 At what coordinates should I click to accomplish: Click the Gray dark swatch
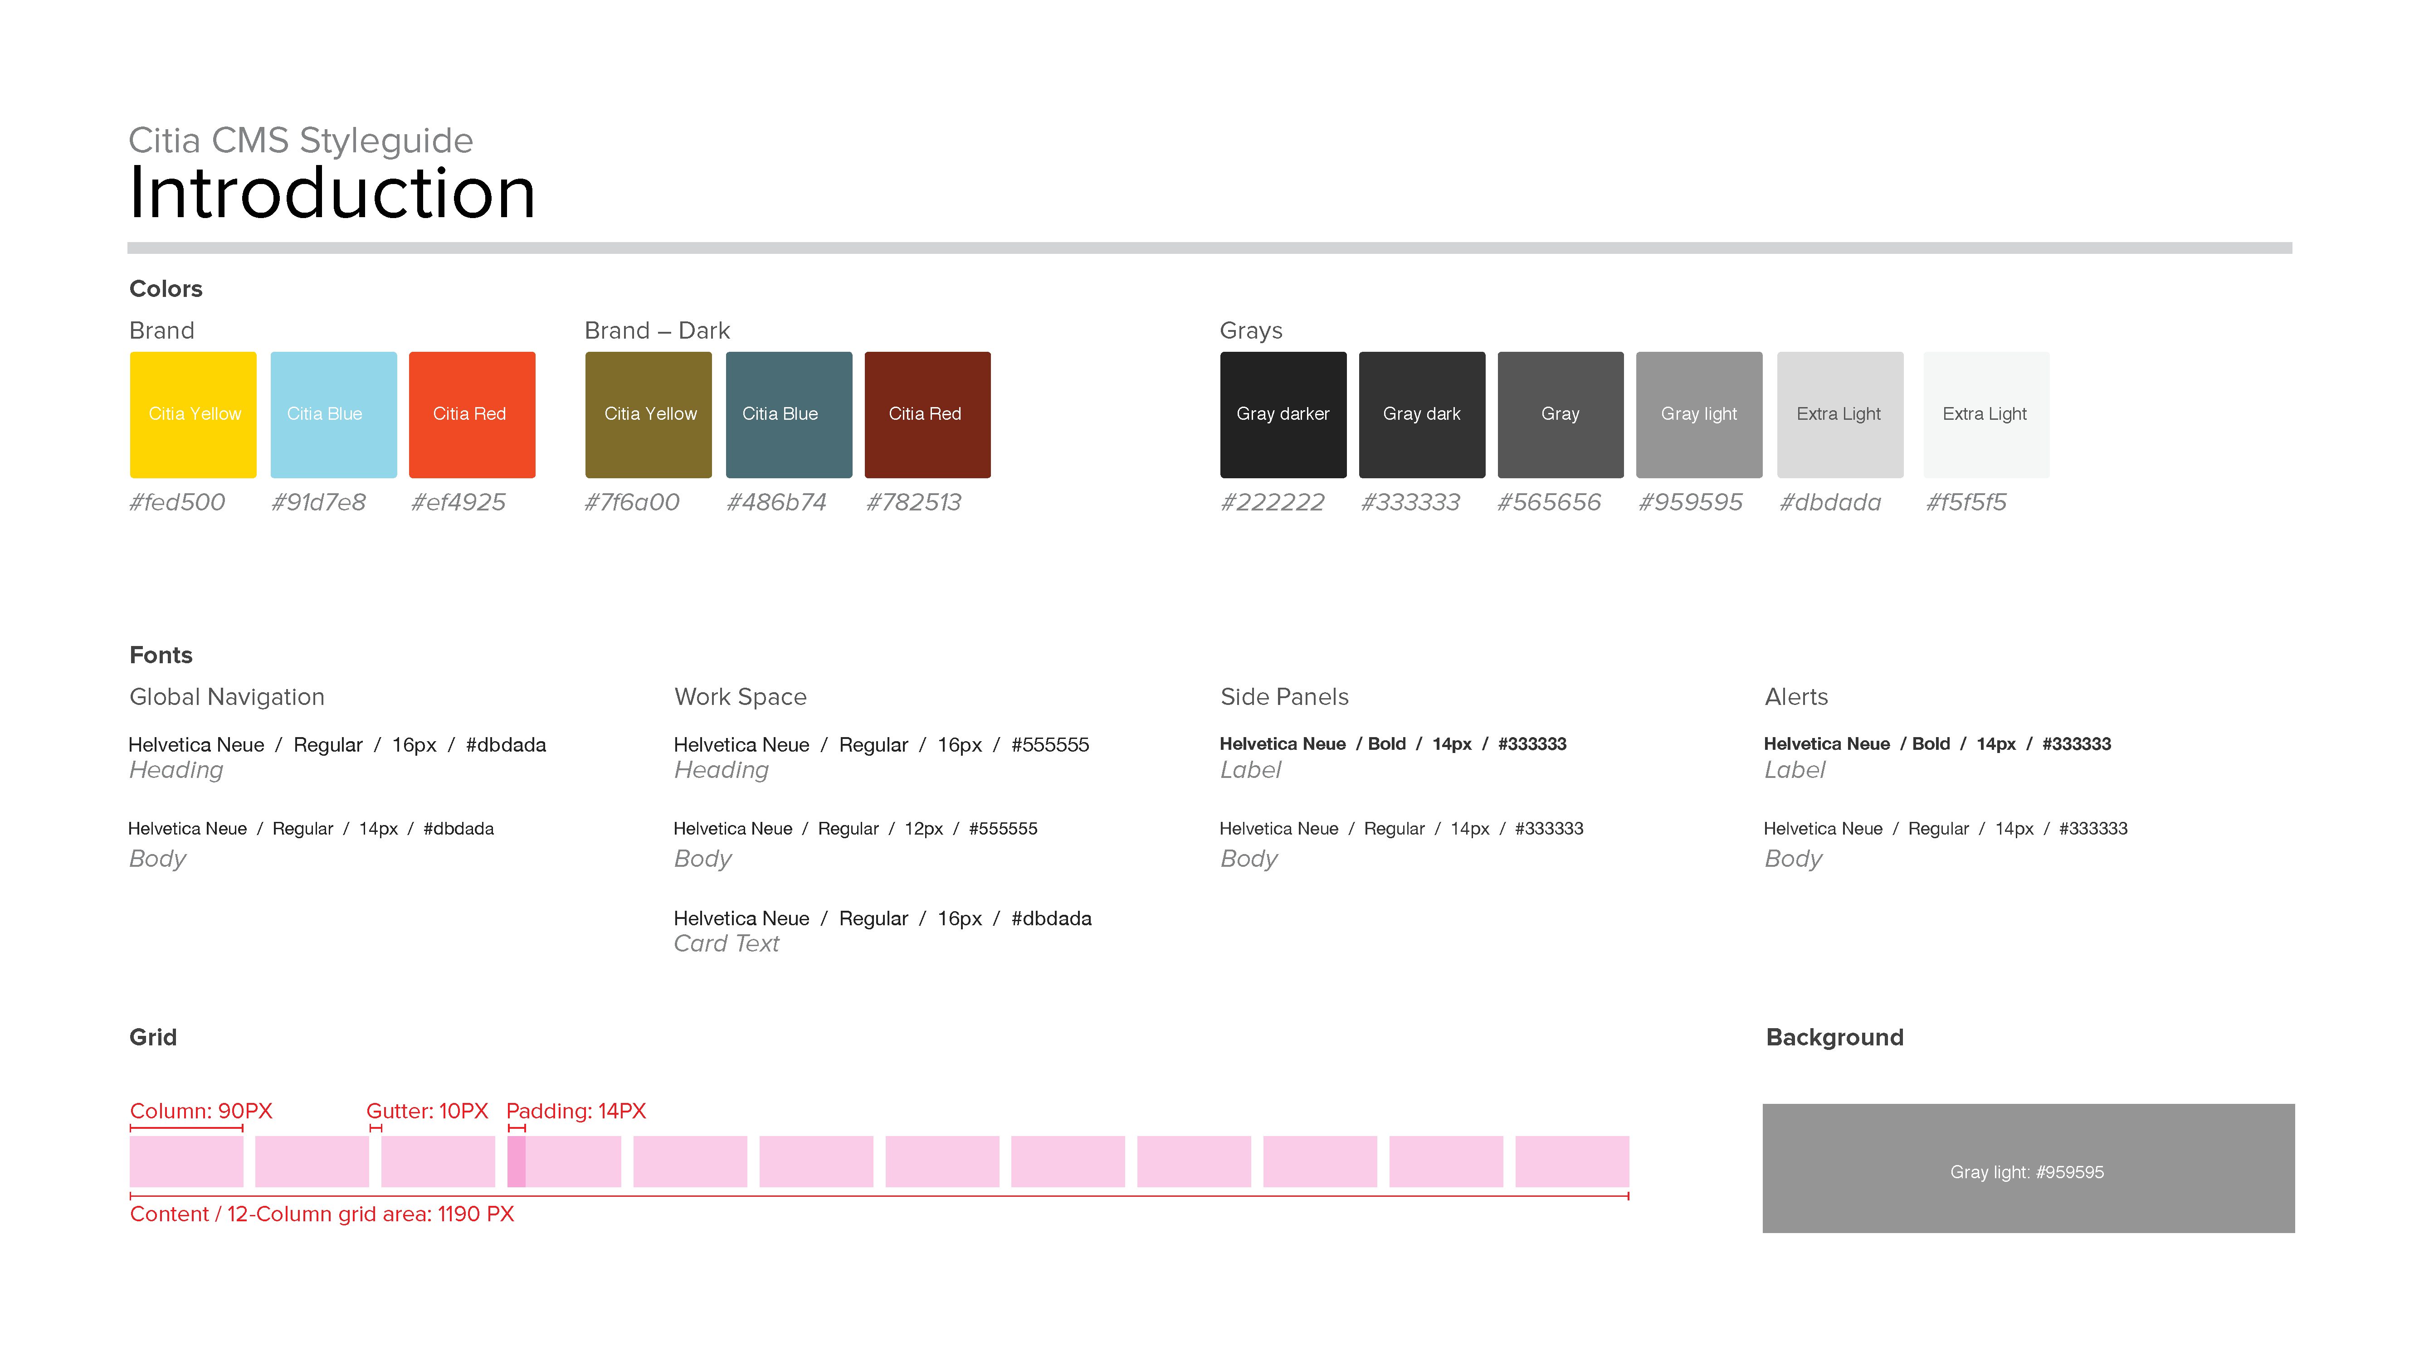[1422, 414]
